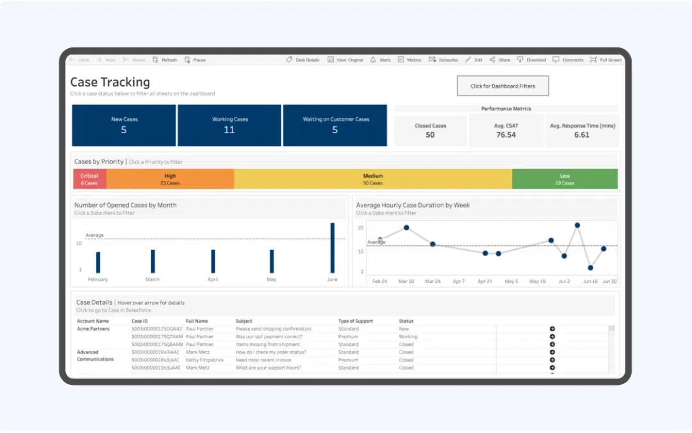
Task: Open the Comments panel
Action: pyautogui.click(x=568, y=60)
